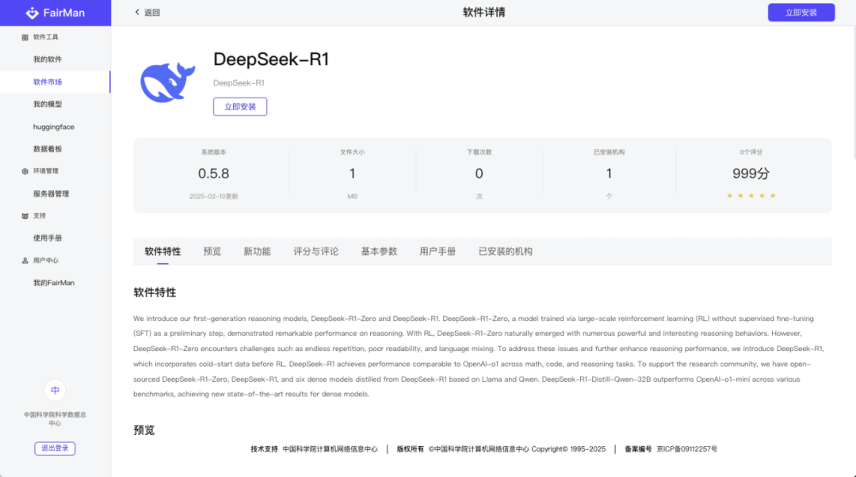Click the 软件工具 section header

[x=45, y=37]
